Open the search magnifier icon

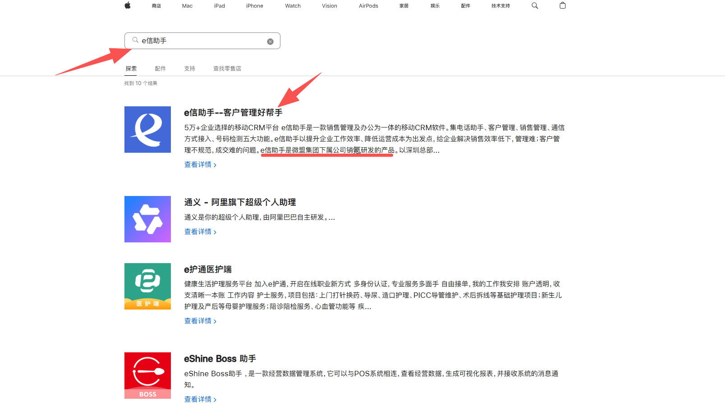coord(535,5)
